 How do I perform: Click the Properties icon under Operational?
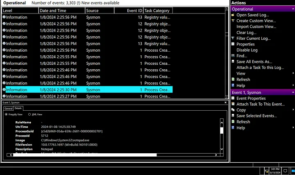(x=233, y=44)
